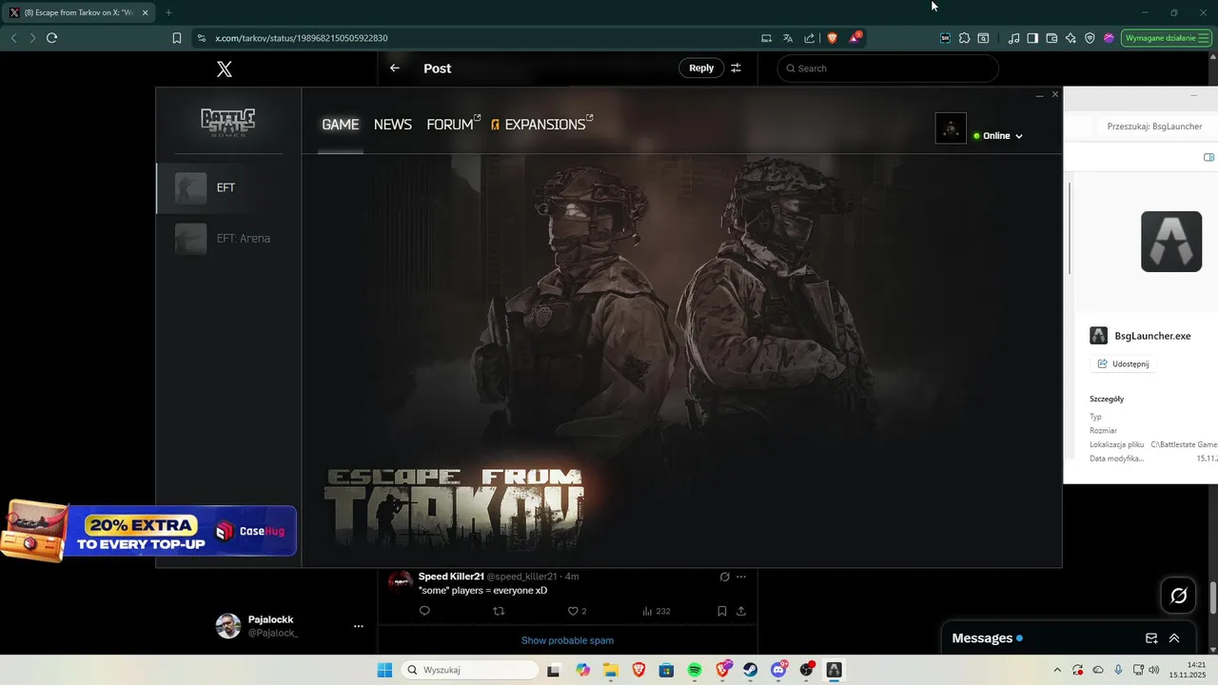The image size is (1218, 685).
Task: Open volume control in system tray
Action: [x=1154, y=670]
